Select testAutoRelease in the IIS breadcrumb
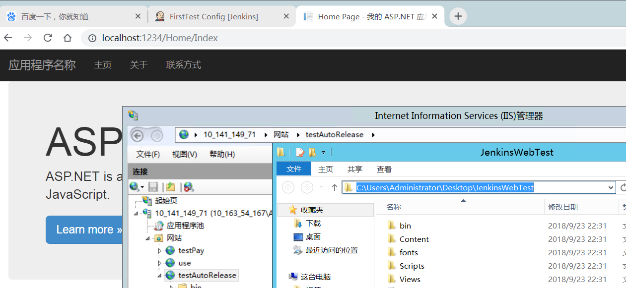 (x=335, y=135)
